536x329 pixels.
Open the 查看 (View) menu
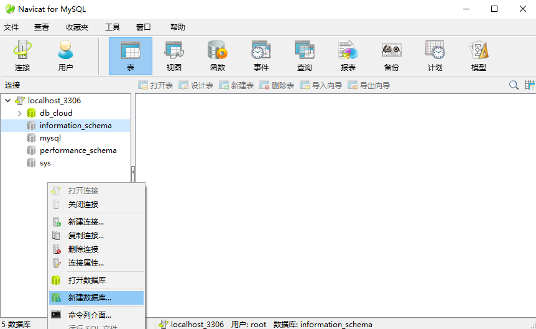(42, 27)
